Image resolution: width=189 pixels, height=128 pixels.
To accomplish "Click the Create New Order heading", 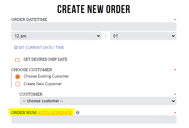I will pos(94,9).
